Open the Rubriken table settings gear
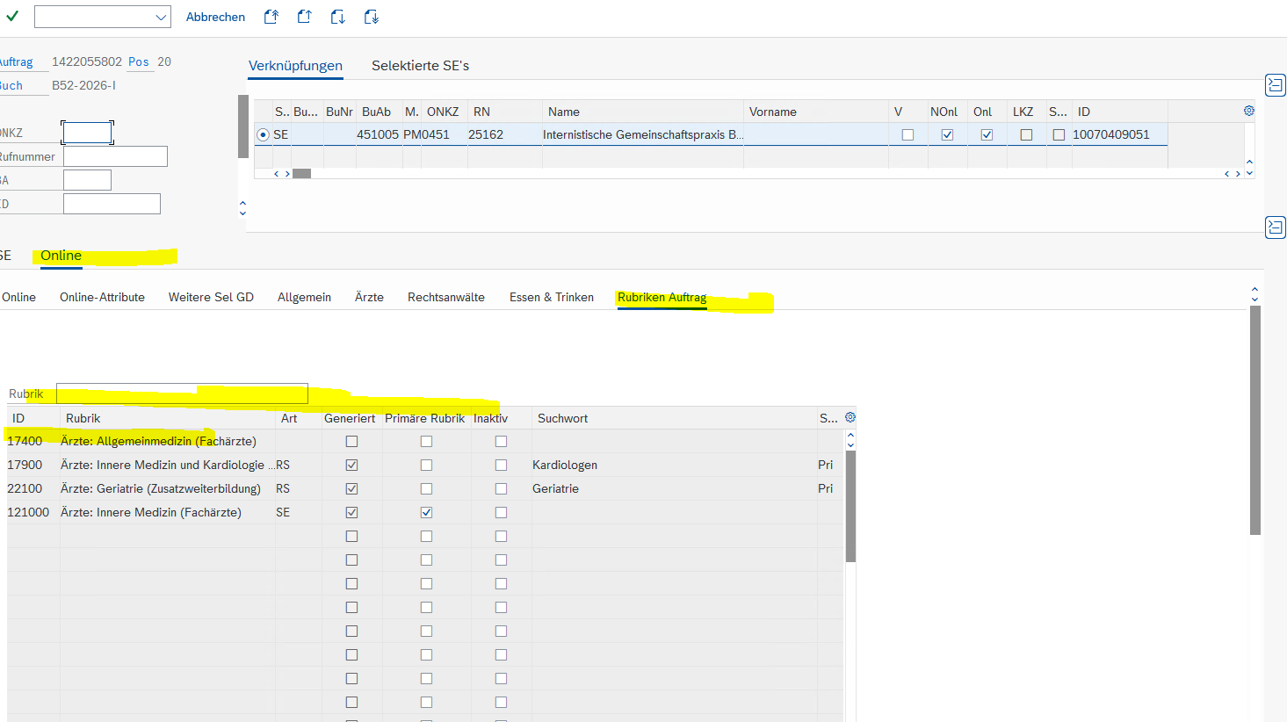Screen dimensions: 1287x722 tap(850, 417)
